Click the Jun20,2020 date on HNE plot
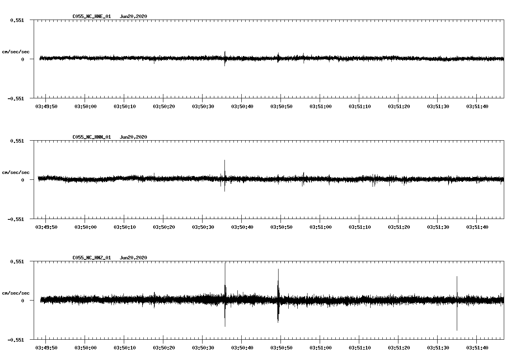This screenshot has width=532, height=362. pyautogui.click(x=134, y=16)
